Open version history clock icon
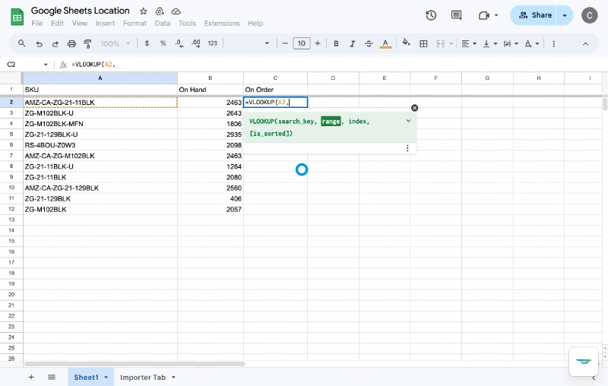Screen dimensions: 608x386 point(431,15)
